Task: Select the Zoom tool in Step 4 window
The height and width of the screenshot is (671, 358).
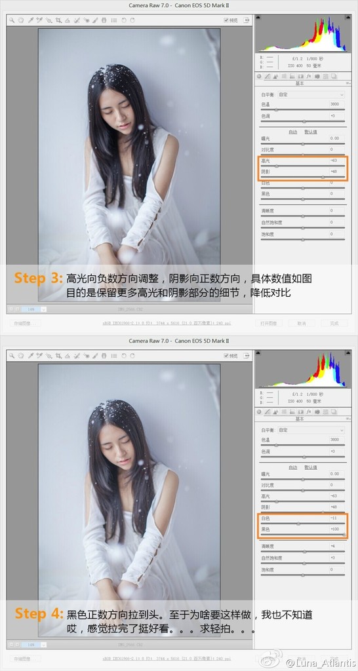Action: click(12, 356)
